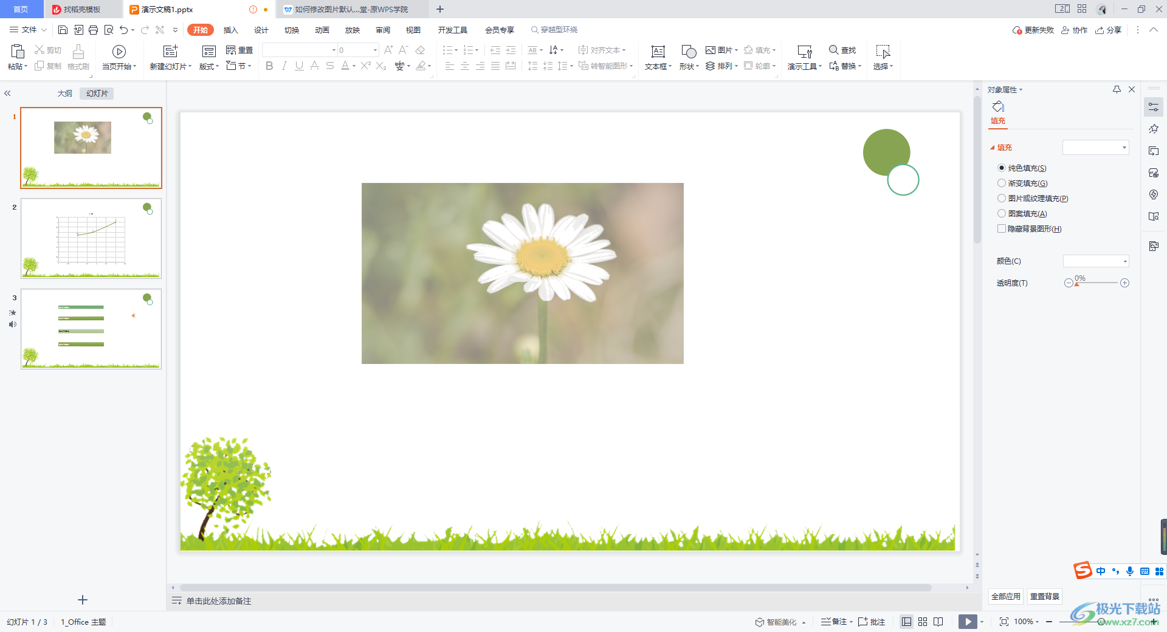
Task: Open the Review ribbon tab
Action: [382, 30]
